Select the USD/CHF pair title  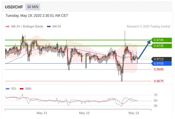coord(14,7)
